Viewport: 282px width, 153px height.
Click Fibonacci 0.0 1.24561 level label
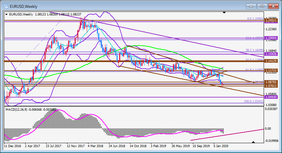tap(255, 19)
